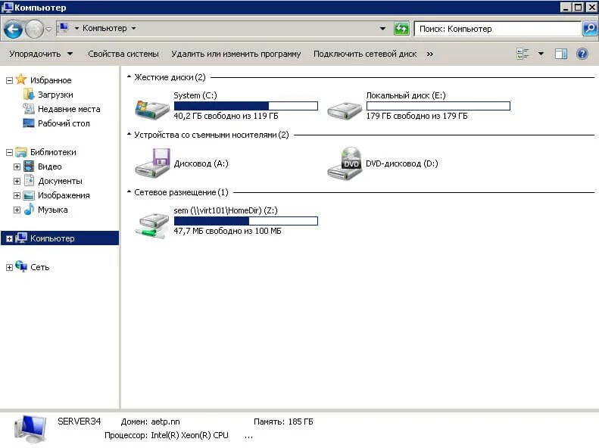Select the Локальный диск (E:) drive icon
Screen dimensions: 599x448
click(x=345, y=110)
